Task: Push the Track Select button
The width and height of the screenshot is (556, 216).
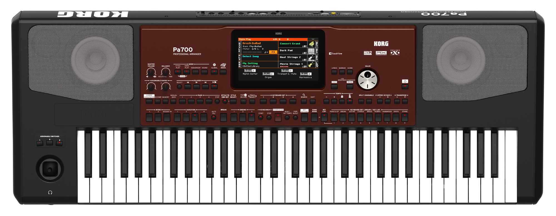Action: coord(252,101)
